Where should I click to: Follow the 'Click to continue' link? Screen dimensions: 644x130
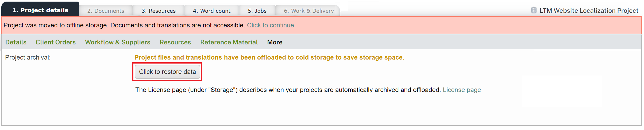(x=270, y=25)
